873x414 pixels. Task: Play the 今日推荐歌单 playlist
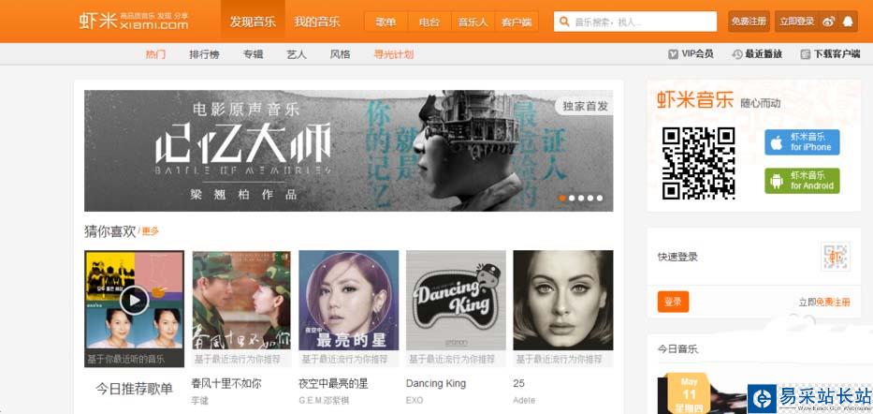tap(134, 301)
